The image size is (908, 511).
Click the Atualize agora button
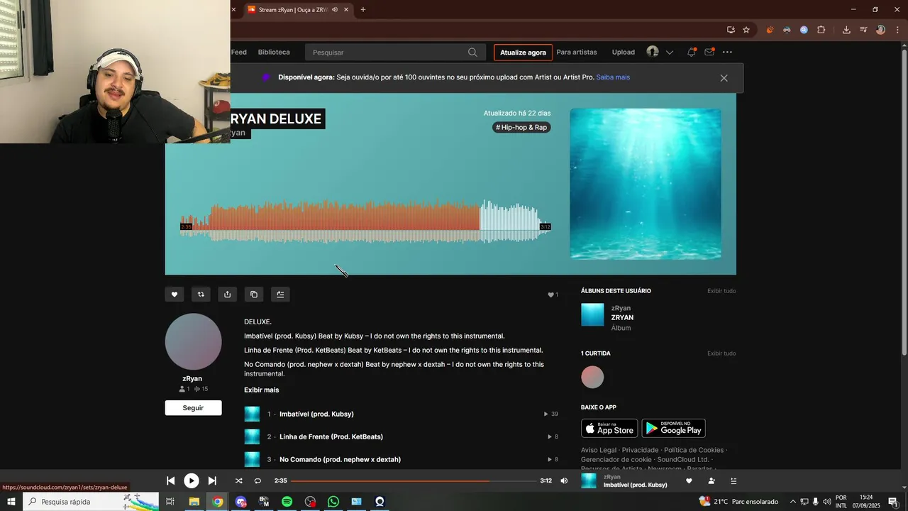[523, 53]
